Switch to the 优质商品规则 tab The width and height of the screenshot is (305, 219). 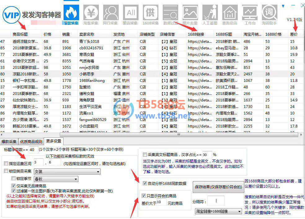tap(31, 141)
